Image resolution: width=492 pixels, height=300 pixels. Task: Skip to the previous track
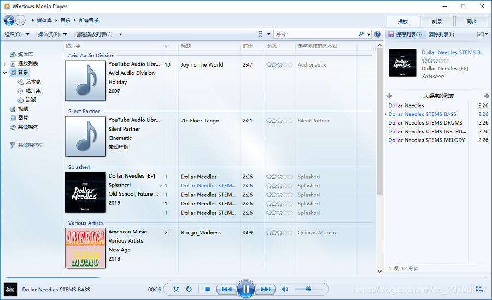point(226,289)
